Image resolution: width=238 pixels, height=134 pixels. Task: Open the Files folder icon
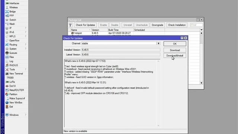click(7, 57)
